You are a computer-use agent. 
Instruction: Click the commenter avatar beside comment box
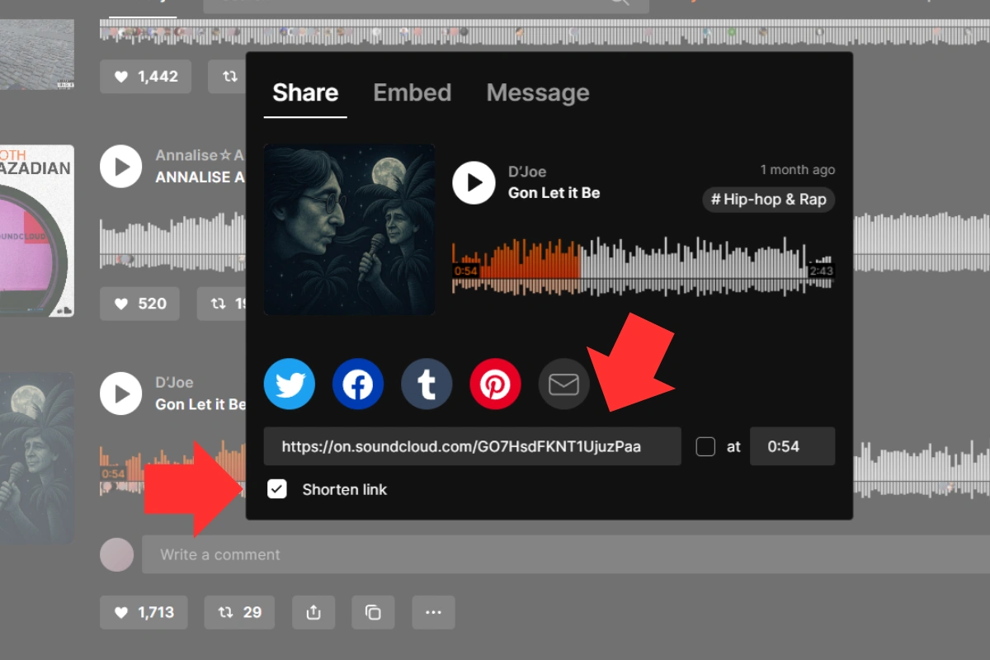[x=116, y=554]
